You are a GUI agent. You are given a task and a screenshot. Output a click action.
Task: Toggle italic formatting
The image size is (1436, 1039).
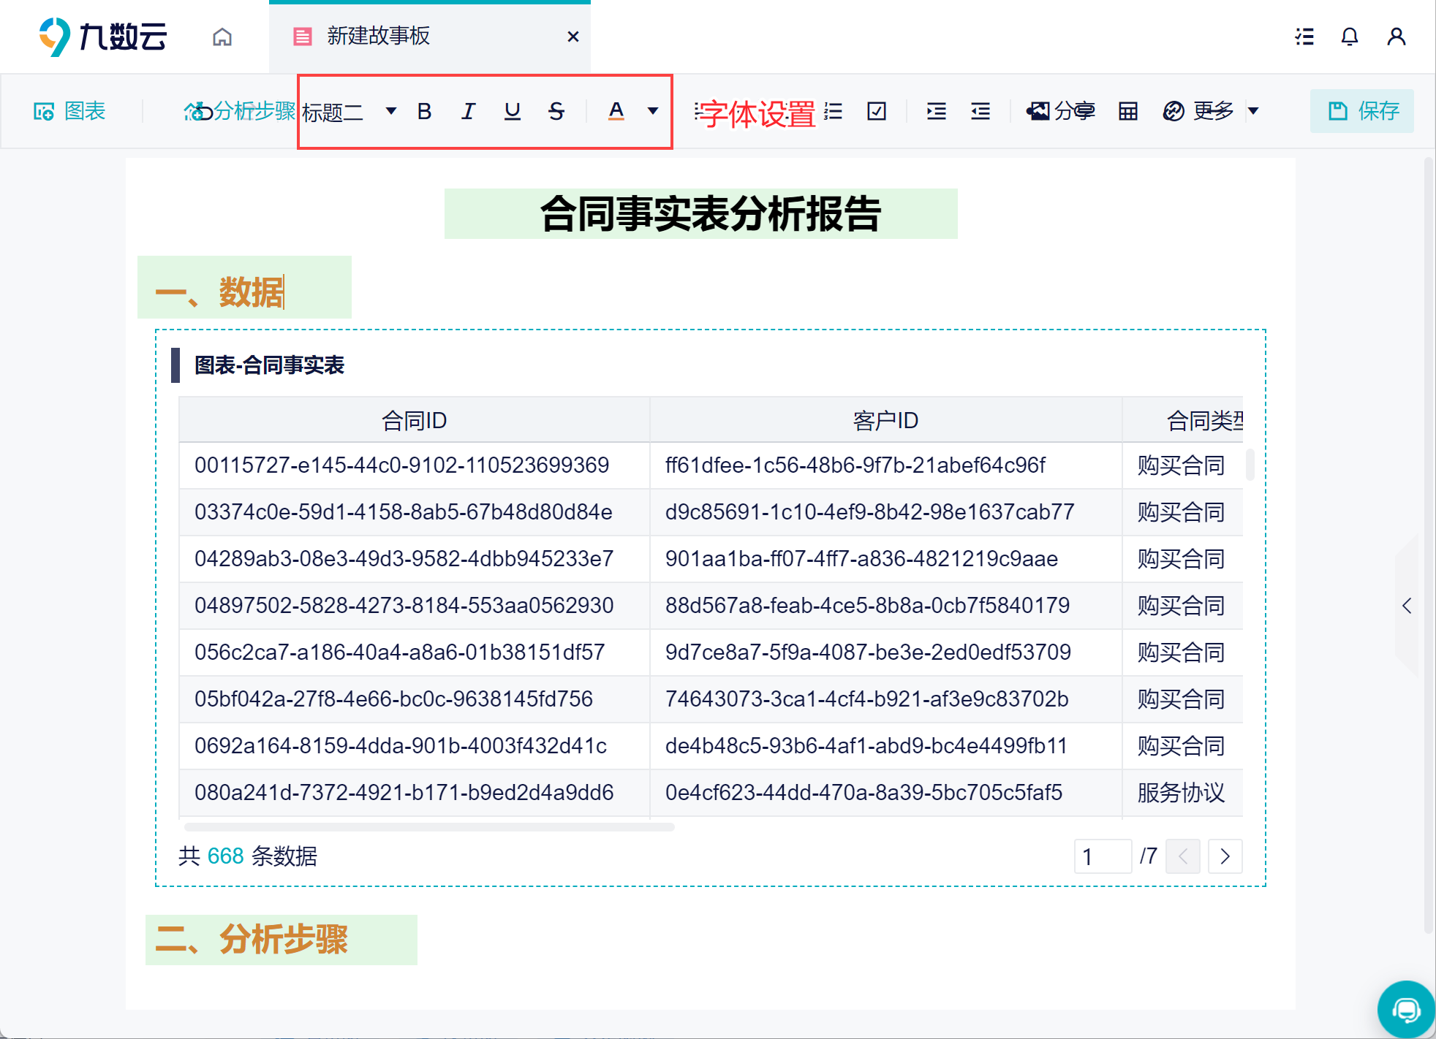click(468, 111)
